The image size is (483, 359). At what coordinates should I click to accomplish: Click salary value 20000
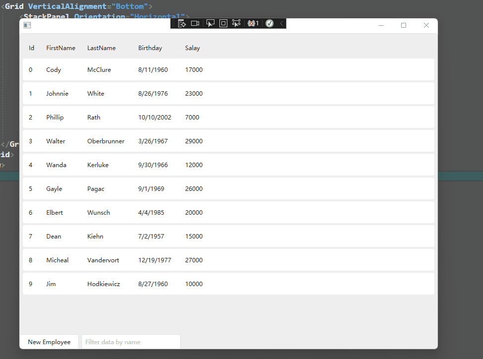(x=194, y=213)
